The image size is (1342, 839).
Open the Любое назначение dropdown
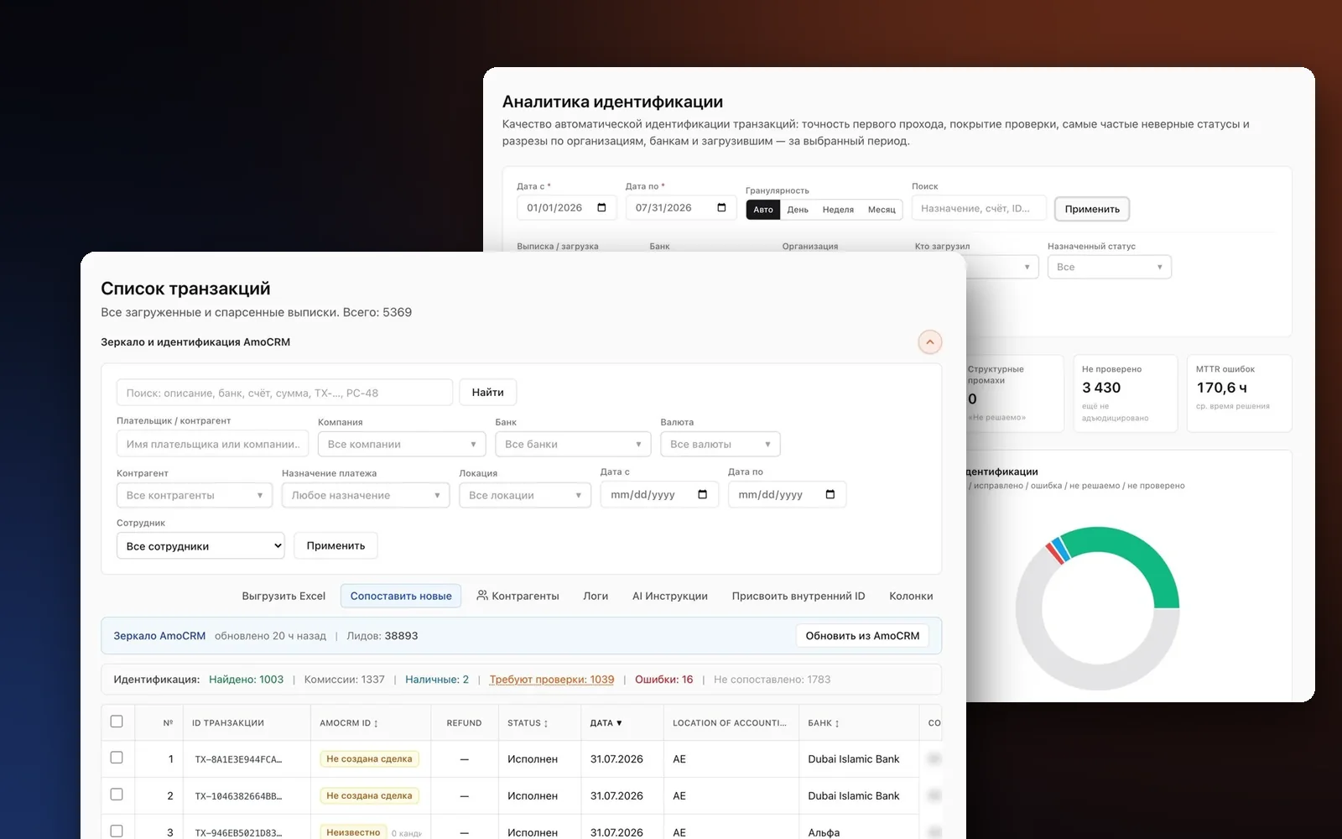coord(366,495)
